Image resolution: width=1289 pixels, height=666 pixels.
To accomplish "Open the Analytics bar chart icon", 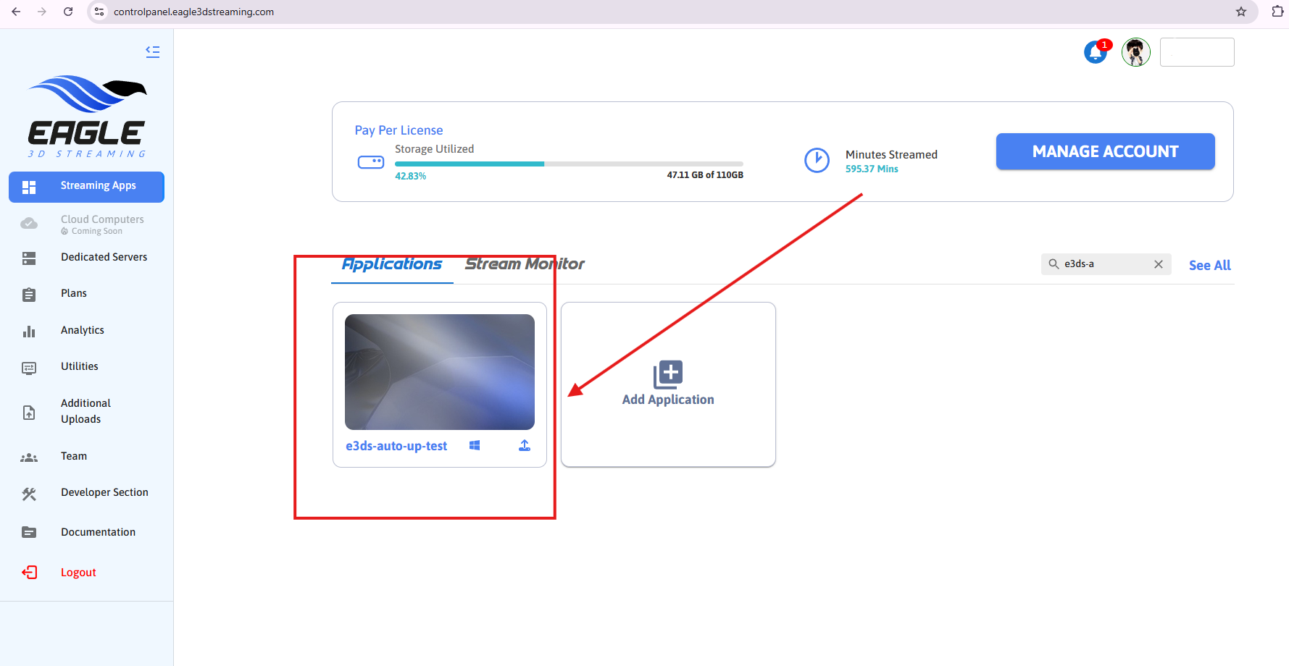I will [x=29, y=331].
